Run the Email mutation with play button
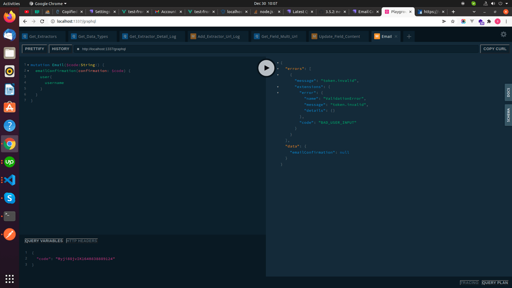Viewport: 512px width, 288px height. pyautogui.click(x=266, y=68)
